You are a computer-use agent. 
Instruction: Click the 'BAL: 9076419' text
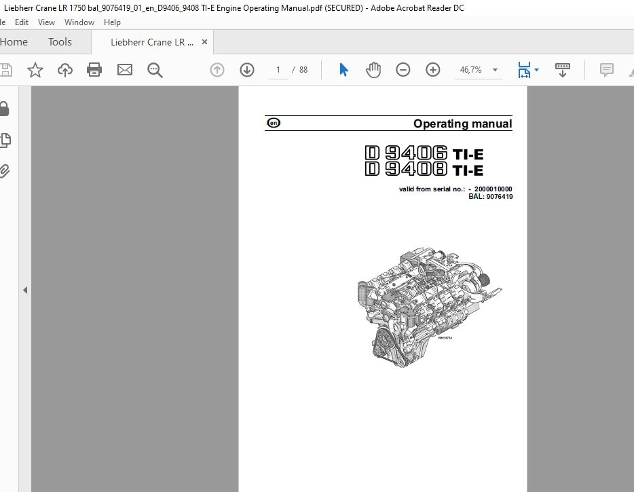[491, 197]
